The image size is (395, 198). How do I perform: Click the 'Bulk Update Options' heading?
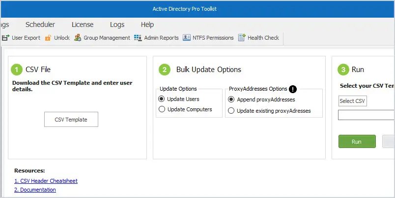point(209,70)
